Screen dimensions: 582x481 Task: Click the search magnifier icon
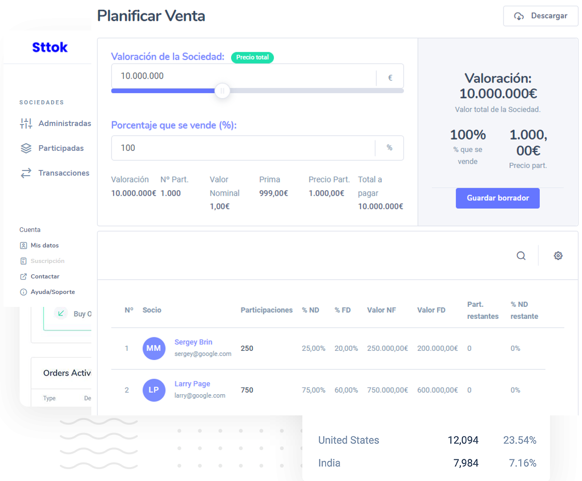521,256
